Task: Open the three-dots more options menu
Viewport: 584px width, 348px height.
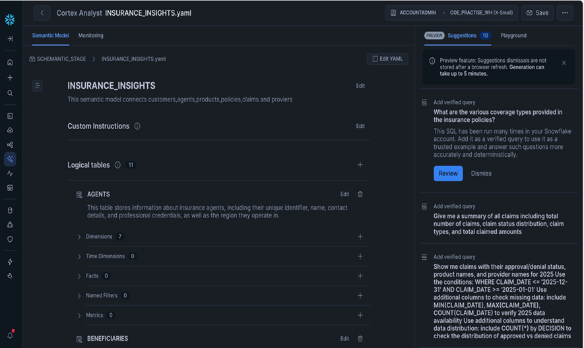Action: (x=565, y=13)
